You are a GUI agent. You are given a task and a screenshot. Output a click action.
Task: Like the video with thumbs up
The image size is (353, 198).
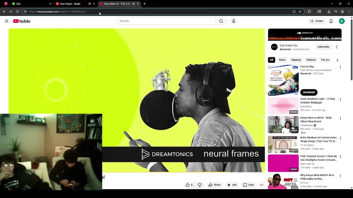pos(189,185)
